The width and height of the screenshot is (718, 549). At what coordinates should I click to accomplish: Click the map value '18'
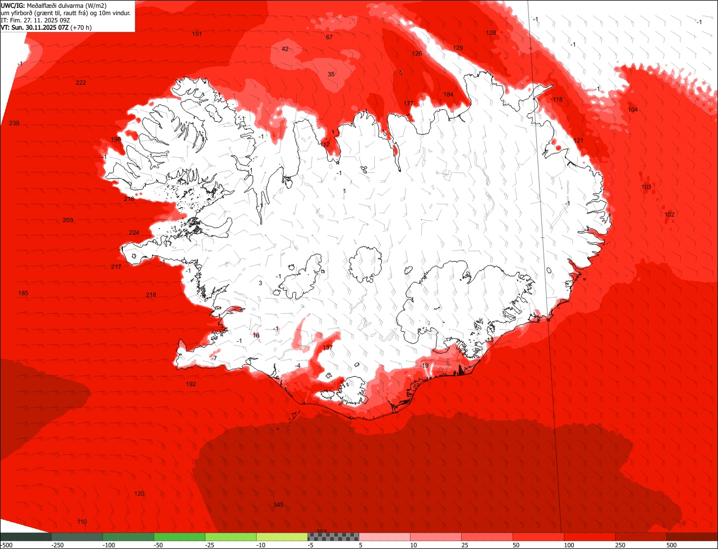256,335
